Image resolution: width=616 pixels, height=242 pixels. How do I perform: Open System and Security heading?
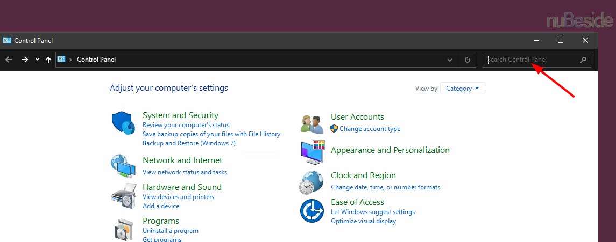tap(180, 115)
